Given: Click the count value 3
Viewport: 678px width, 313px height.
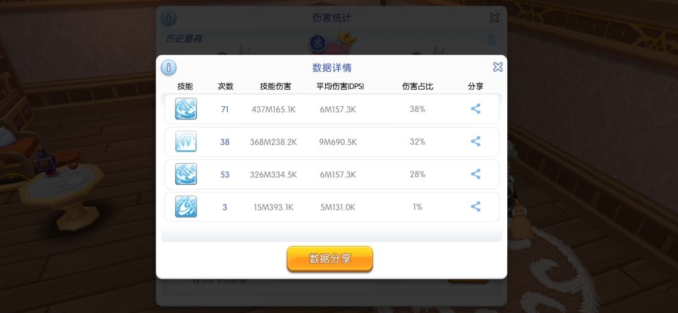Looking at the screenshot, I should [x=225, y=207].
